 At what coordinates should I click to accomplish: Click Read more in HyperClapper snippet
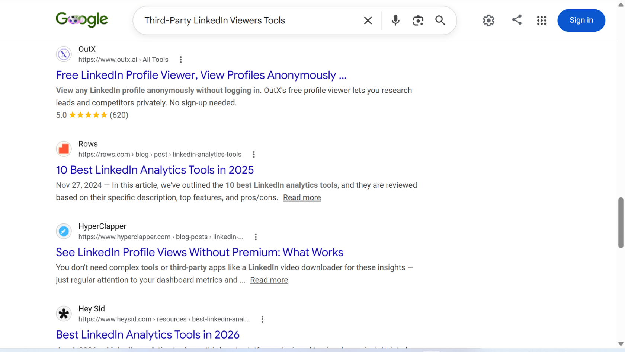(269, 280)
